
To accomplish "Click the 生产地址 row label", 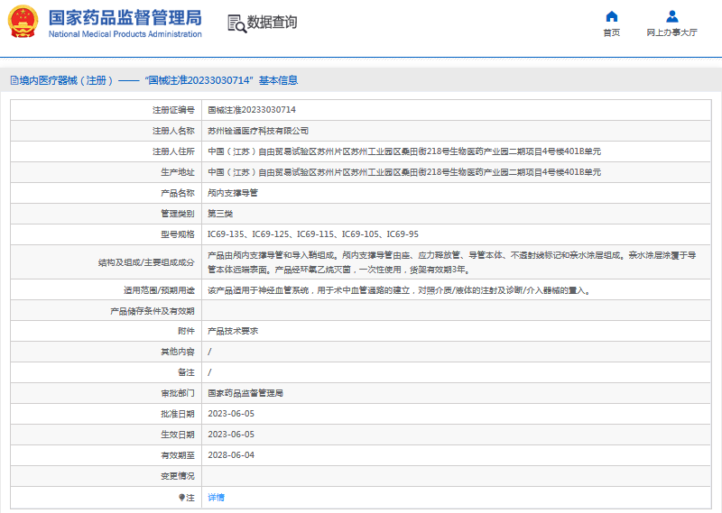I will pyautogui.click(x=178, y=172).
